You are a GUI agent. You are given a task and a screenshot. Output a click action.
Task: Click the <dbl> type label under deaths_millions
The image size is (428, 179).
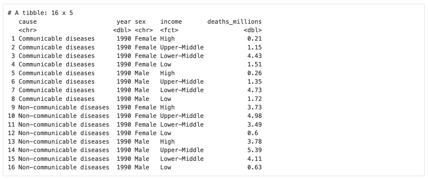[x=252, y=30]
